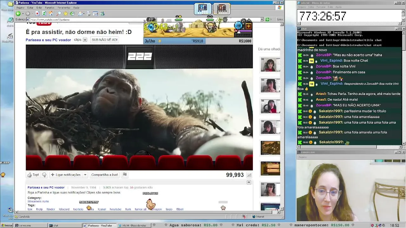
Task: Click the !discord tag link
Action: tap(64, 209)
